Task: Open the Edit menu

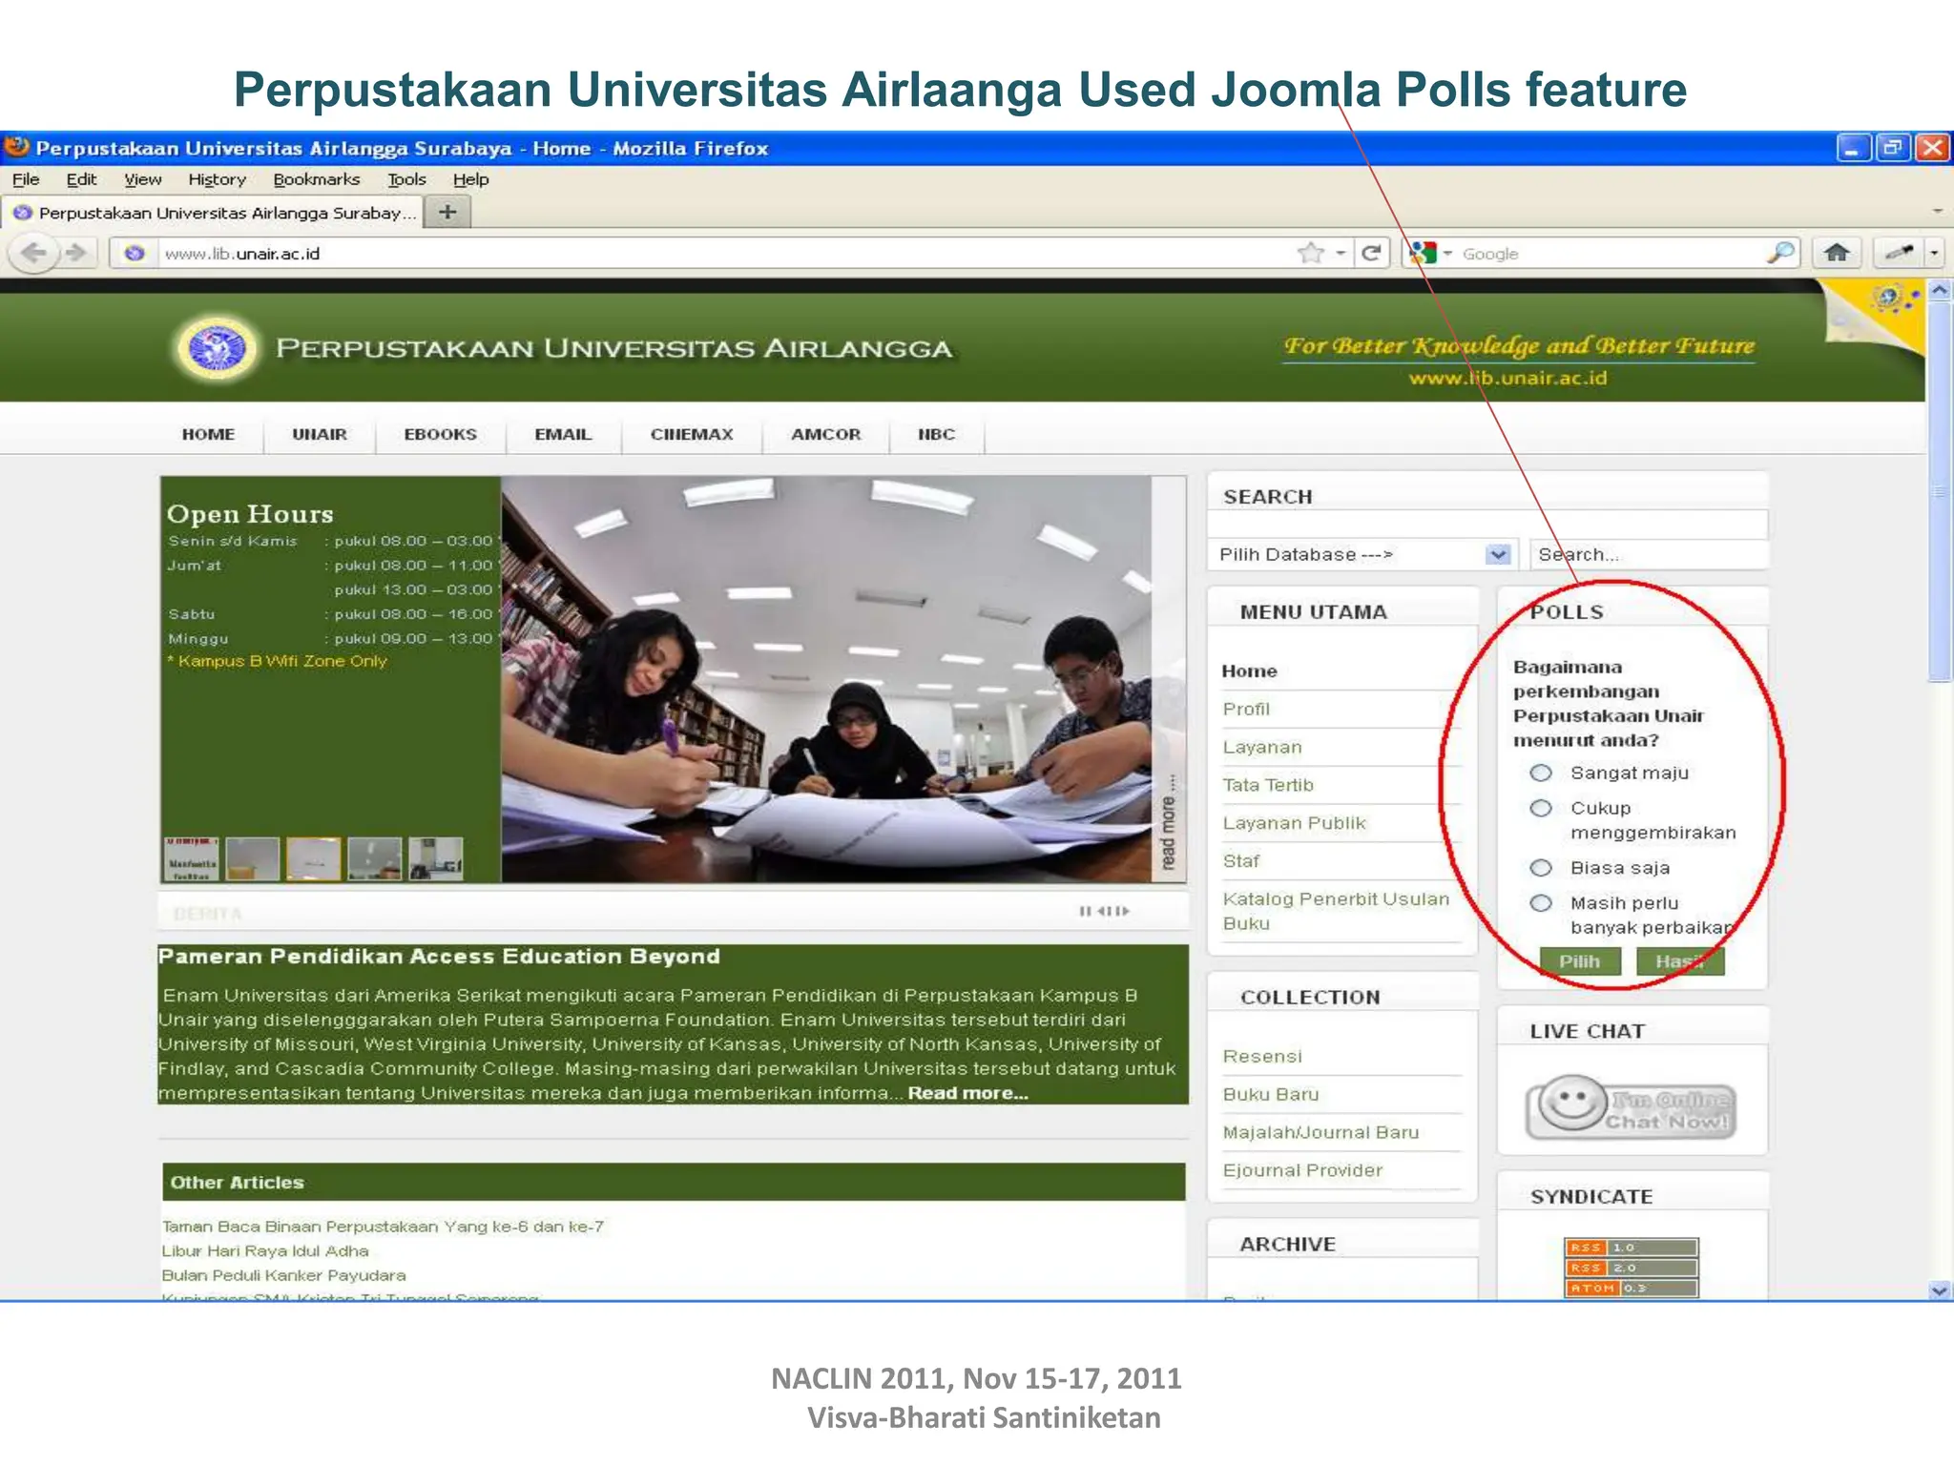Action: click(81, 179)
